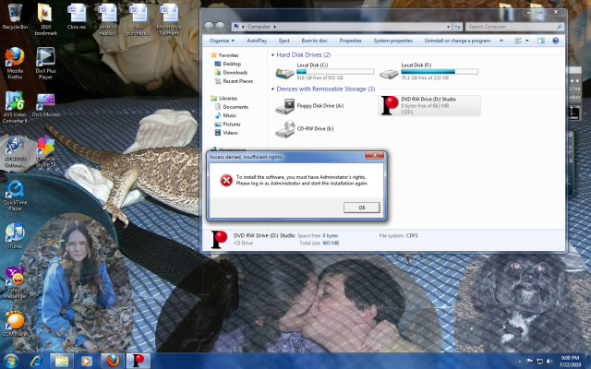Select Libraries in the navigation pane
The width and height of the screenshot is (591, 369).
[x=224, y=99]
